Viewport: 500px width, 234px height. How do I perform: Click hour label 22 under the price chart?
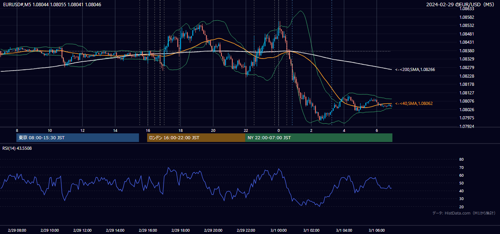pos(246,130)
